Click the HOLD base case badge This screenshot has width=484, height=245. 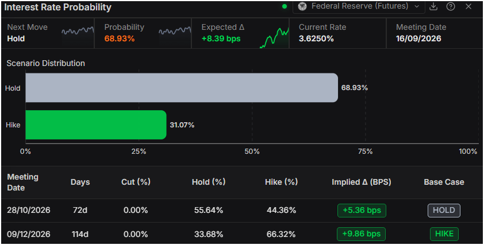tap(444, 211)
